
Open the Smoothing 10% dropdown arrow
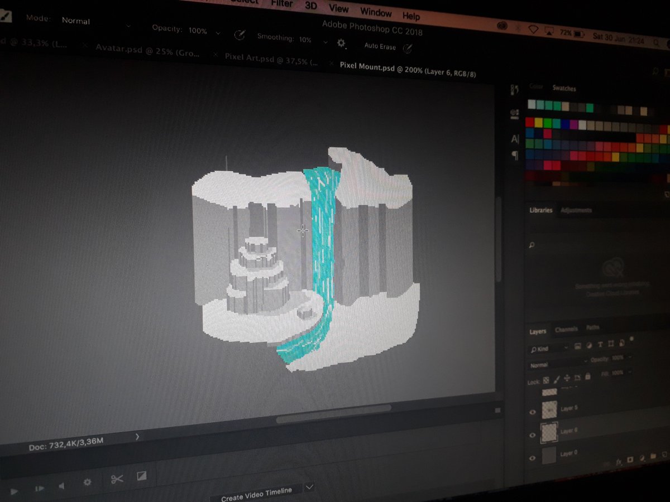tap(326, 42)
